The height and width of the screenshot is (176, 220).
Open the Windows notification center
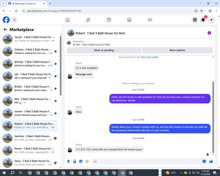(x=215, y=172)
